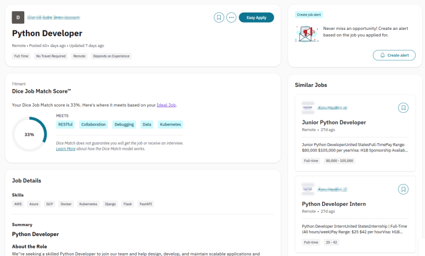
Task: Click the company logo letter D
Action: 18,18
